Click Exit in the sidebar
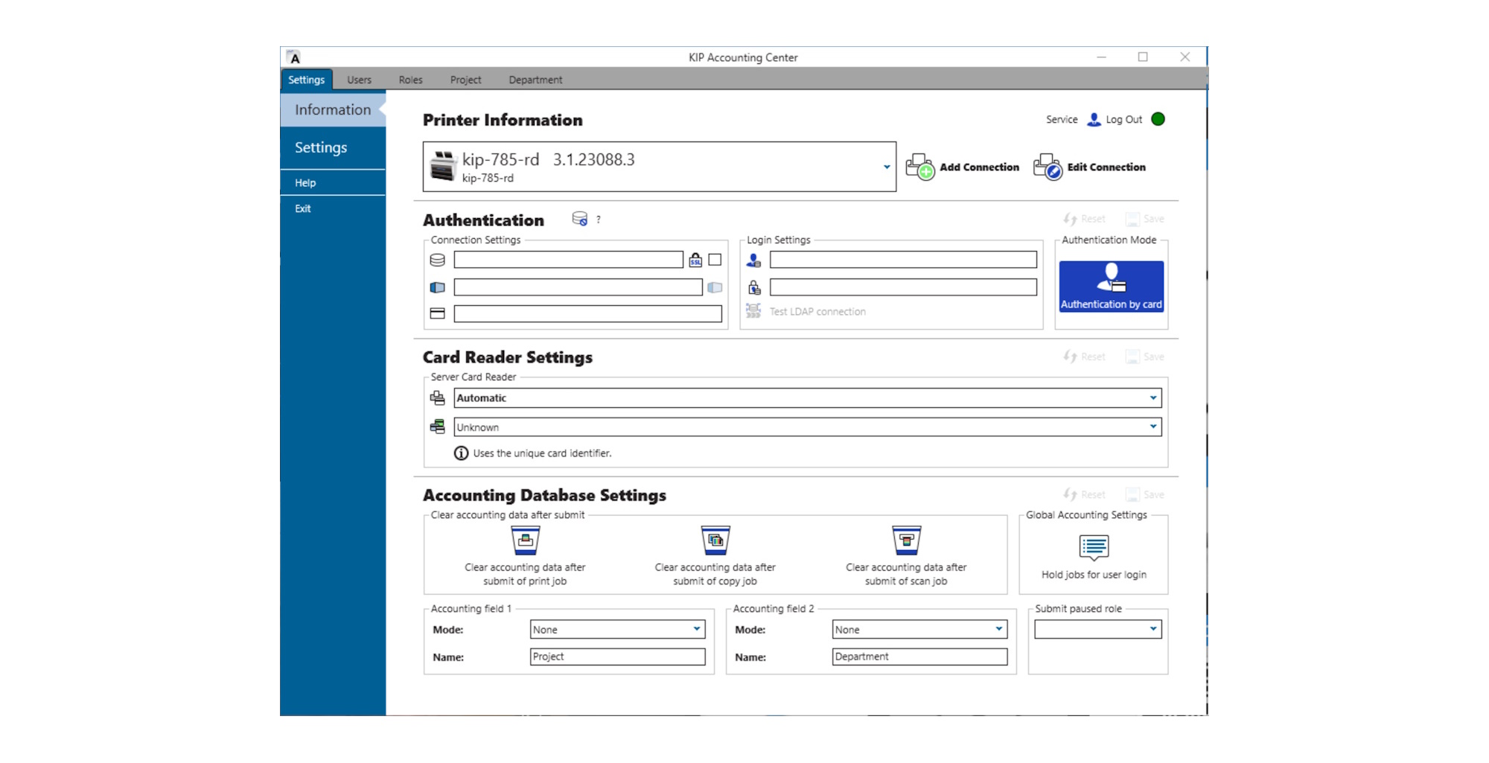Screen dimensions: 1489x763 click(333, 208)
